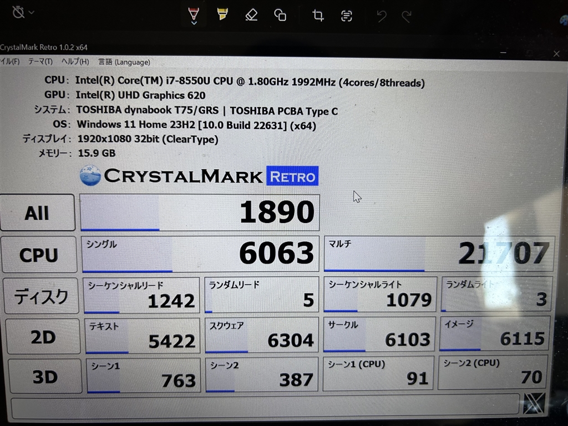Screen dimensions: 568x426
Task: Open the 言語 (Language) menu
Action: 124,62
